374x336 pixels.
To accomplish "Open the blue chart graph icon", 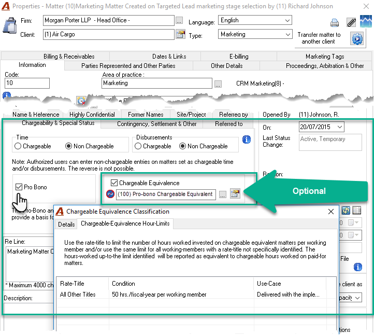I will 366,21.
